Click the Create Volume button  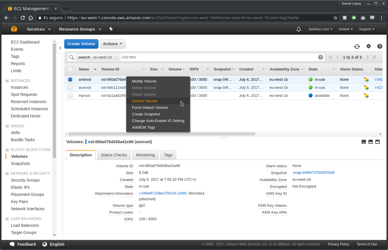pos(81,44)
